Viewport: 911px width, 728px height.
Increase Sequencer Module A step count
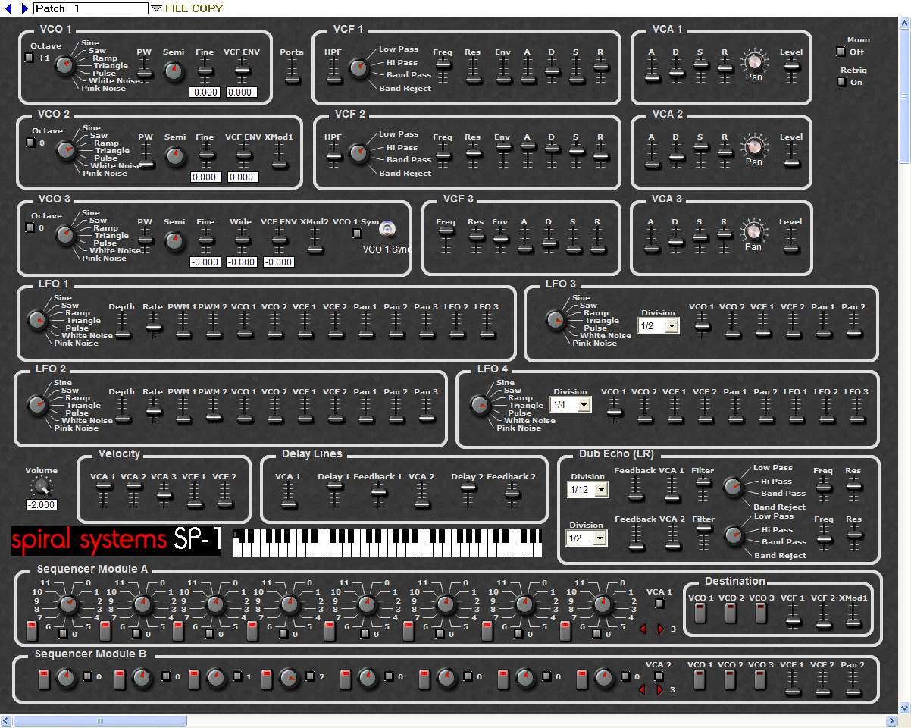point(660,629)
